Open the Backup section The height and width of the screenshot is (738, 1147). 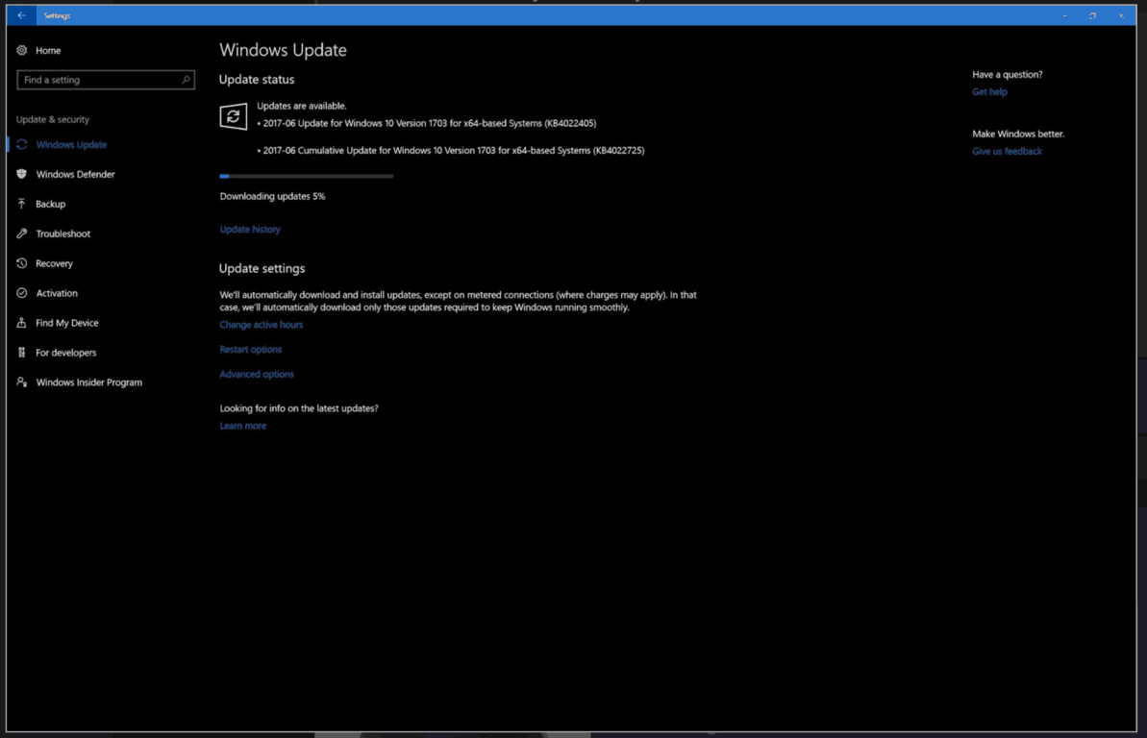point(50,204)
